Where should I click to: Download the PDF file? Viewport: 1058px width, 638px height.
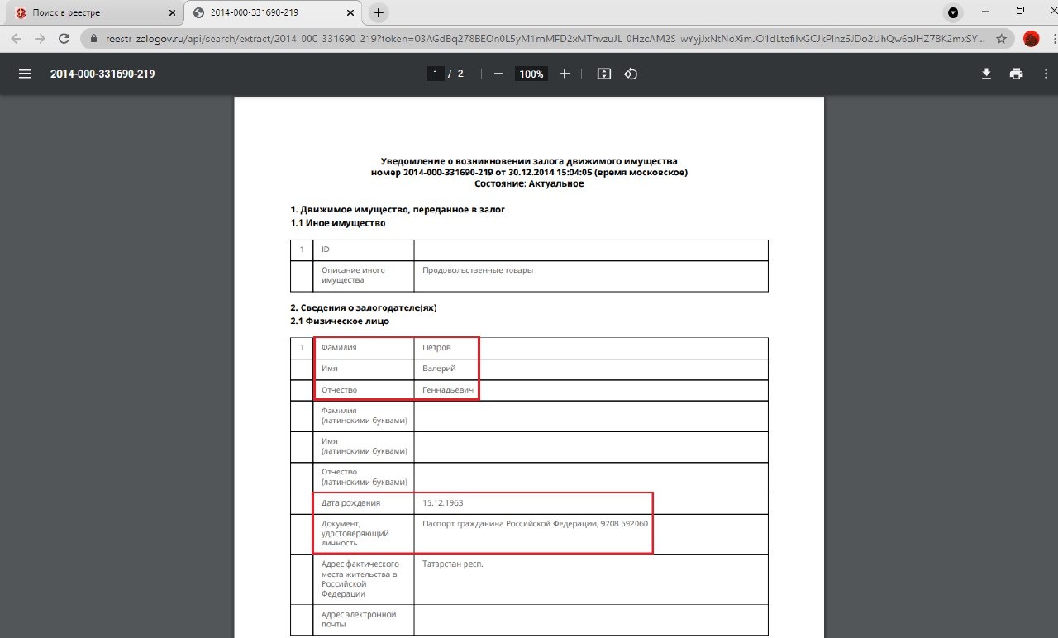coord(986,74)
